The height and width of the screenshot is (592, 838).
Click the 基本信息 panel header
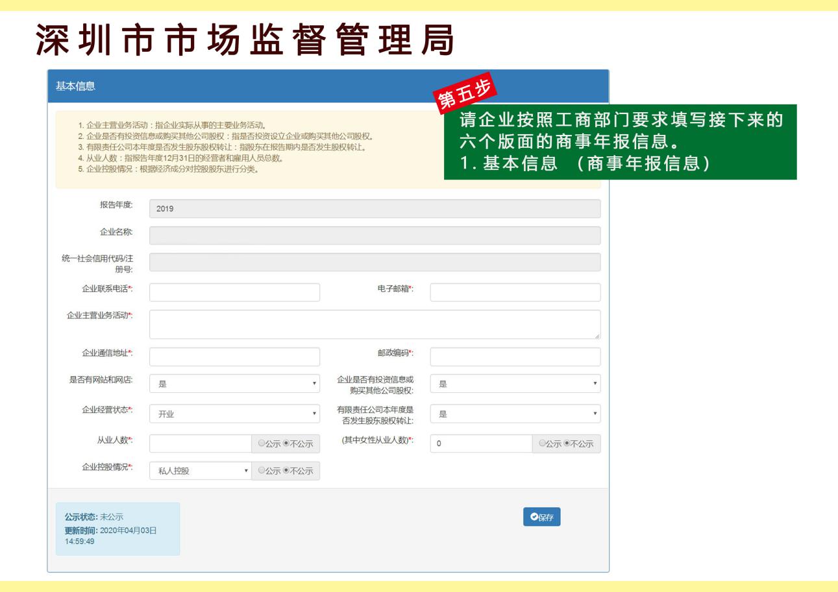pyautogui.click(x=328, y=86)
